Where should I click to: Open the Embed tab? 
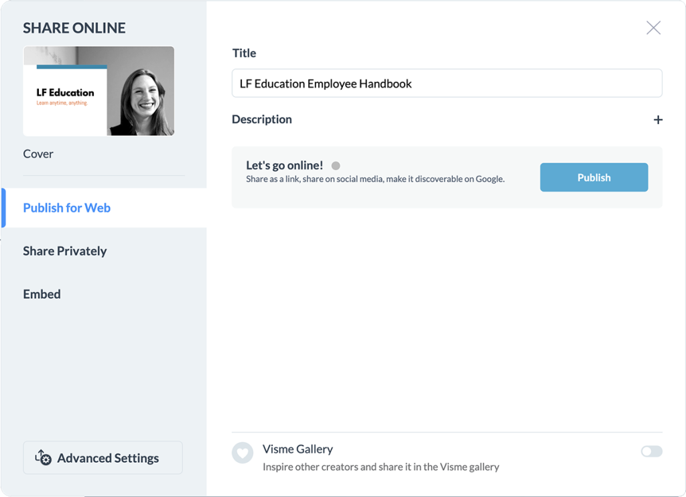(x=42, y=293)
